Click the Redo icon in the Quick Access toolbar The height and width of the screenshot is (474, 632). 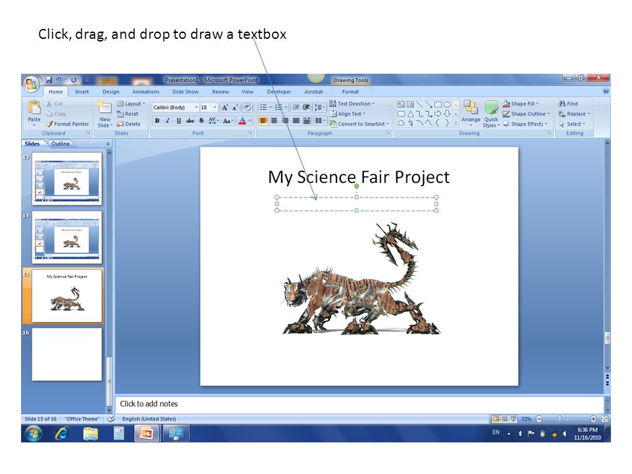(74, 80)
